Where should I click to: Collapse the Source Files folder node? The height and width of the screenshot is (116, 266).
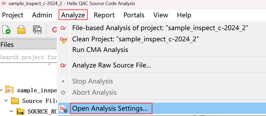click(x=6, y=101)
